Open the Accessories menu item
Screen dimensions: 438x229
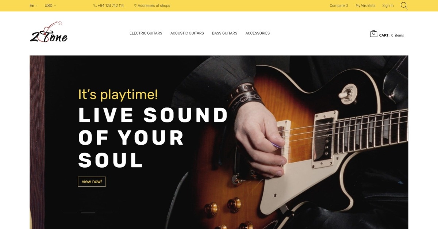[257, 33]
